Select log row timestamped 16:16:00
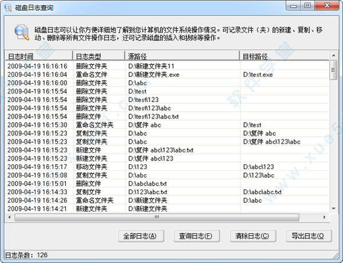 (167, 83)
